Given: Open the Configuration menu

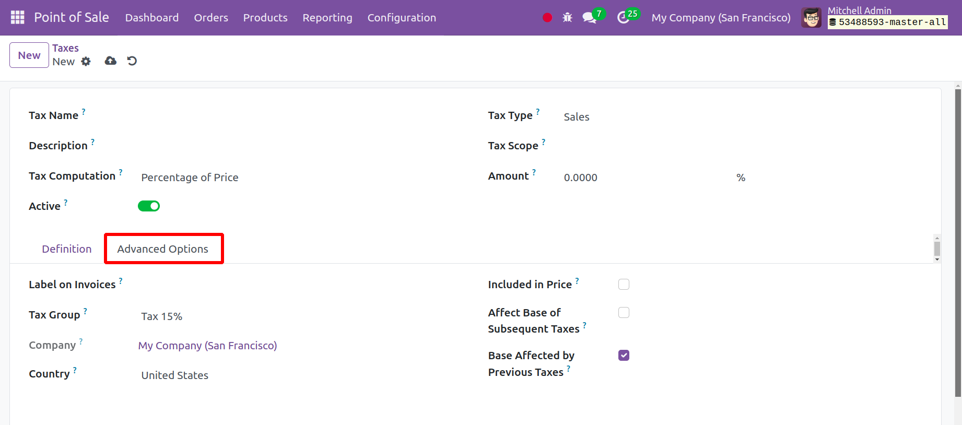Looking at the screenshot, I should pos(401,18).
